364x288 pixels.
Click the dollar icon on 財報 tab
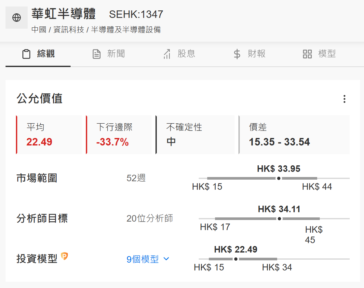237,54
